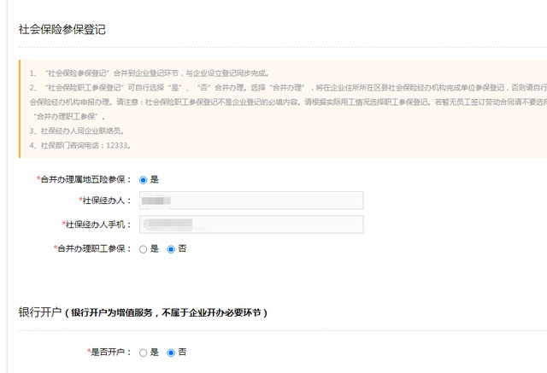
Task: Click the 银行开户 section heading
Action: pyautogui.click(x=42, y=312)
